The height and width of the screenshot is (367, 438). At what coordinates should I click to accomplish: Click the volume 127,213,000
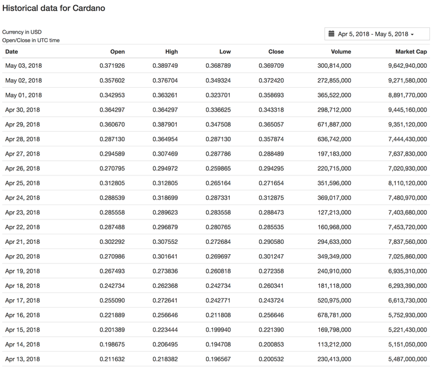[x=334, y=213]
